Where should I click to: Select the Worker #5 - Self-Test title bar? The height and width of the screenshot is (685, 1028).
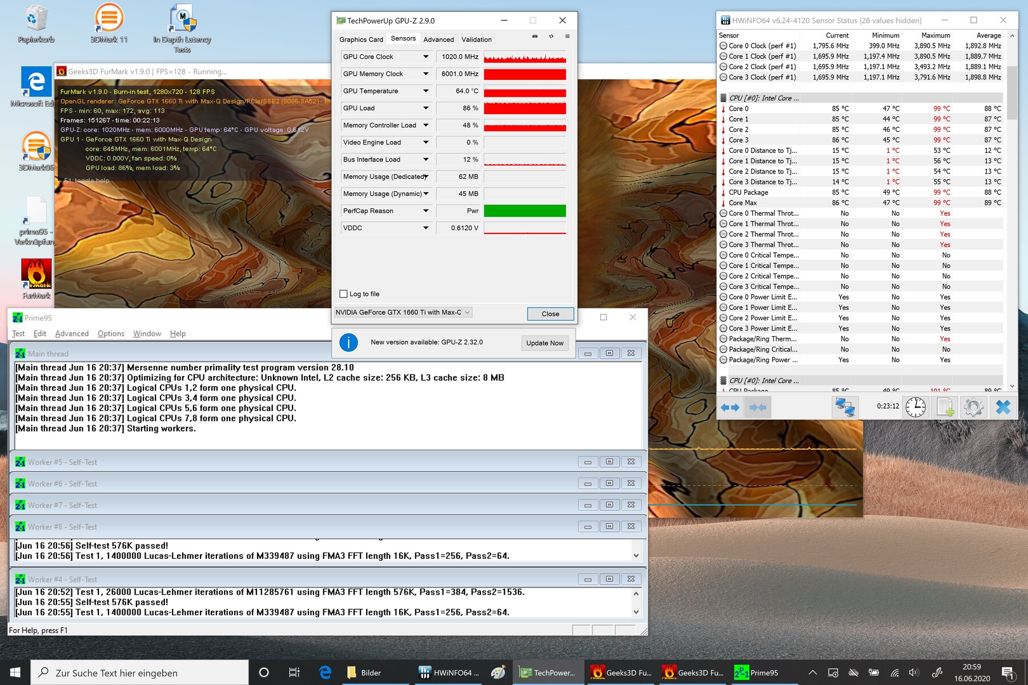tap(328, 462)
